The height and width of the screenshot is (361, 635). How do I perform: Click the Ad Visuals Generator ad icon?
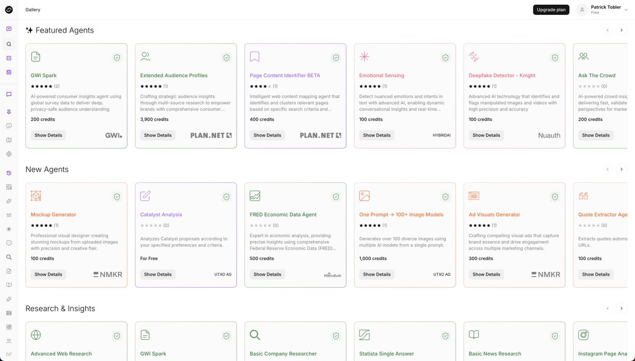click(x=474, y=196)
